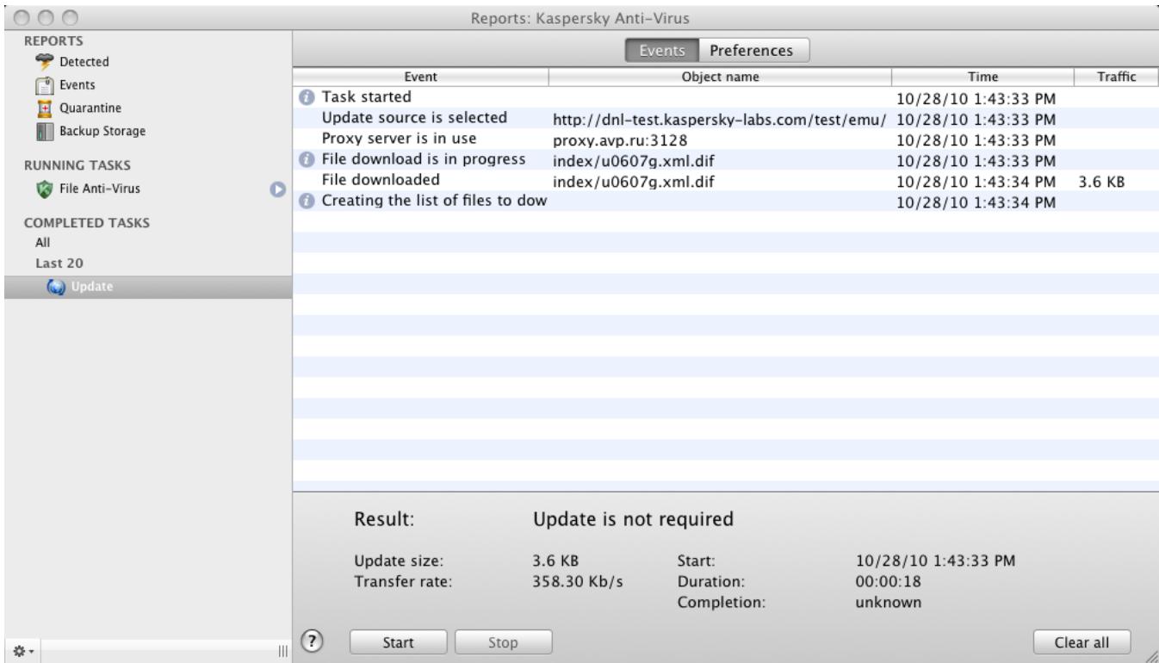
Task: Click the Backup Storage icon
Action: 46,132
